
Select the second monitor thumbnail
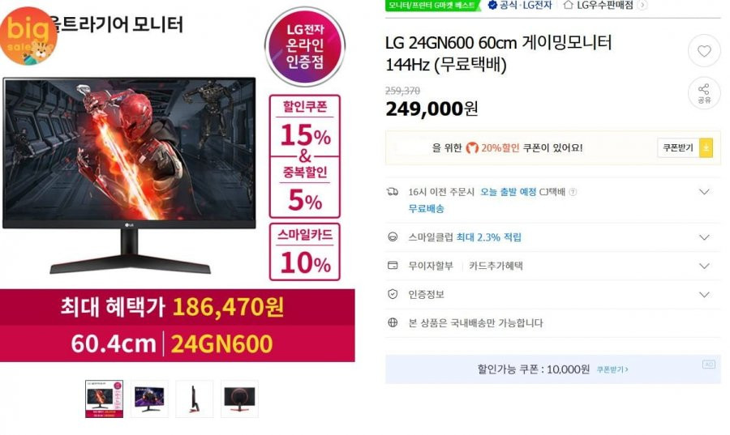[x=149, y=399]
